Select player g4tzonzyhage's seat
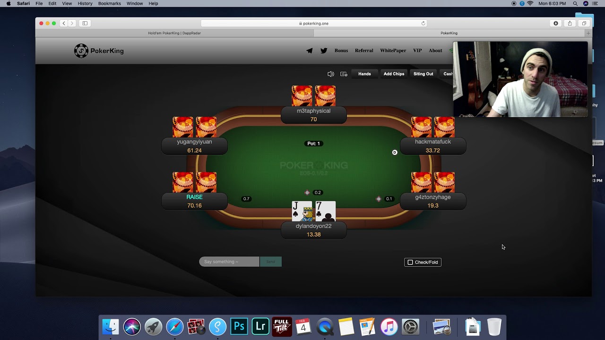 [433, 201]
